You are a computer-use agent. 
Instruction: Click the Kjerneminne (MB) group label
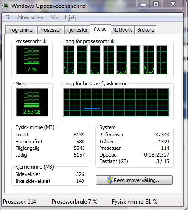point(34,167)
